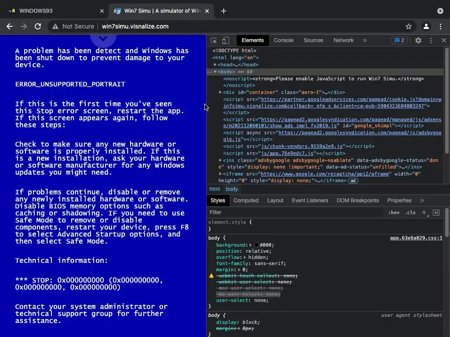This screenshot has width=450, height=337.
Task: Open the tab search dropdown button
Action: (440, 11)
